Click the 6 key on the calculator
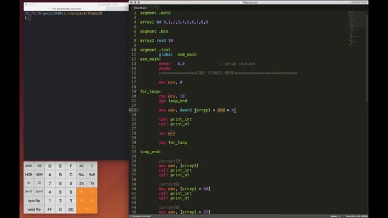This screenshot has height=218, width=388. click(x=71, y=192)
